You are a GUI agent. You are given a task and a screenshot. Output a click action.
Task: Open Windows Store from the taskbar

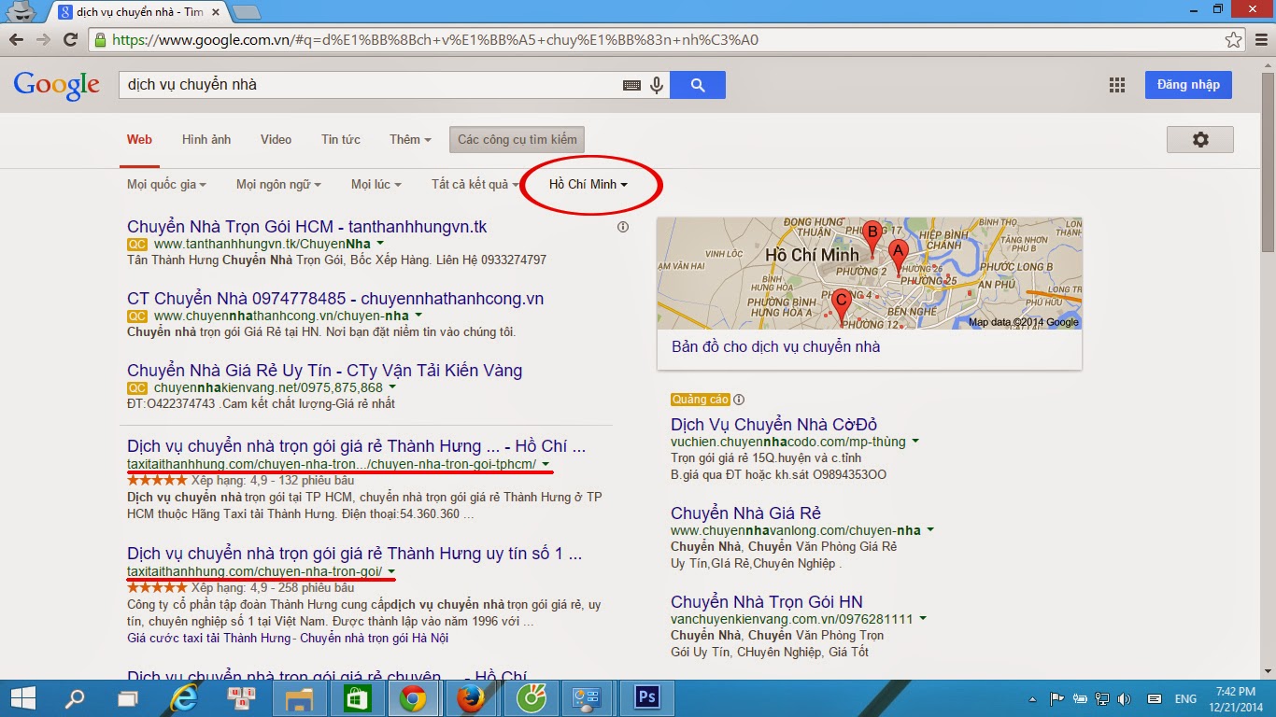[x=356, y=698]
